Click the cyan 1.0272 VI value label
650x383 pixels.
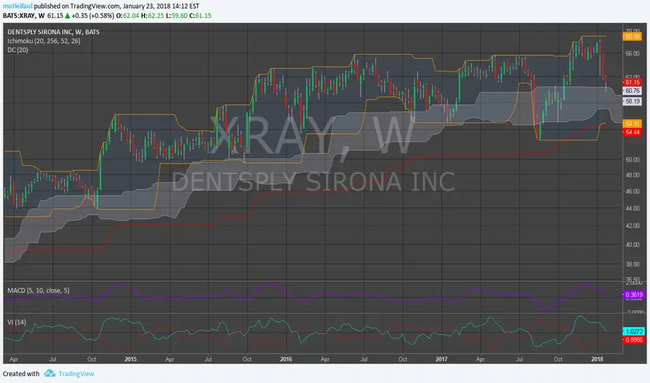coord(633,331)
